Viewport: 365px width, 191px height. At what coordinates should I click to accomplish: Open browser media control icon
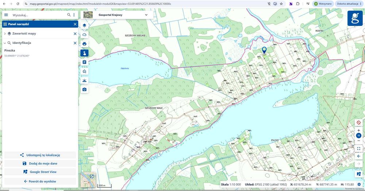(308, 4)
